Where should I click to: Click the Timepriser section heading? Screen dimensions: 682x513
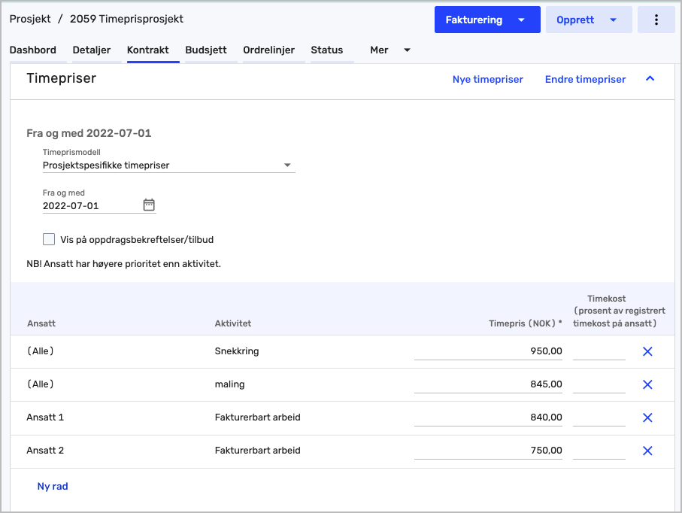click(62, 78)
